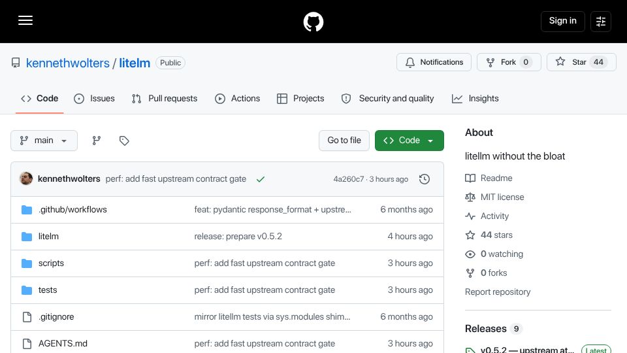Click the .github/workflows folder icon
627x353 pixels.
coord(27,210)
